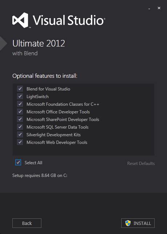Uncheck Microsoft SQL Server Data Tools
This screenshot has height=234, width=167.
(20, 127)
